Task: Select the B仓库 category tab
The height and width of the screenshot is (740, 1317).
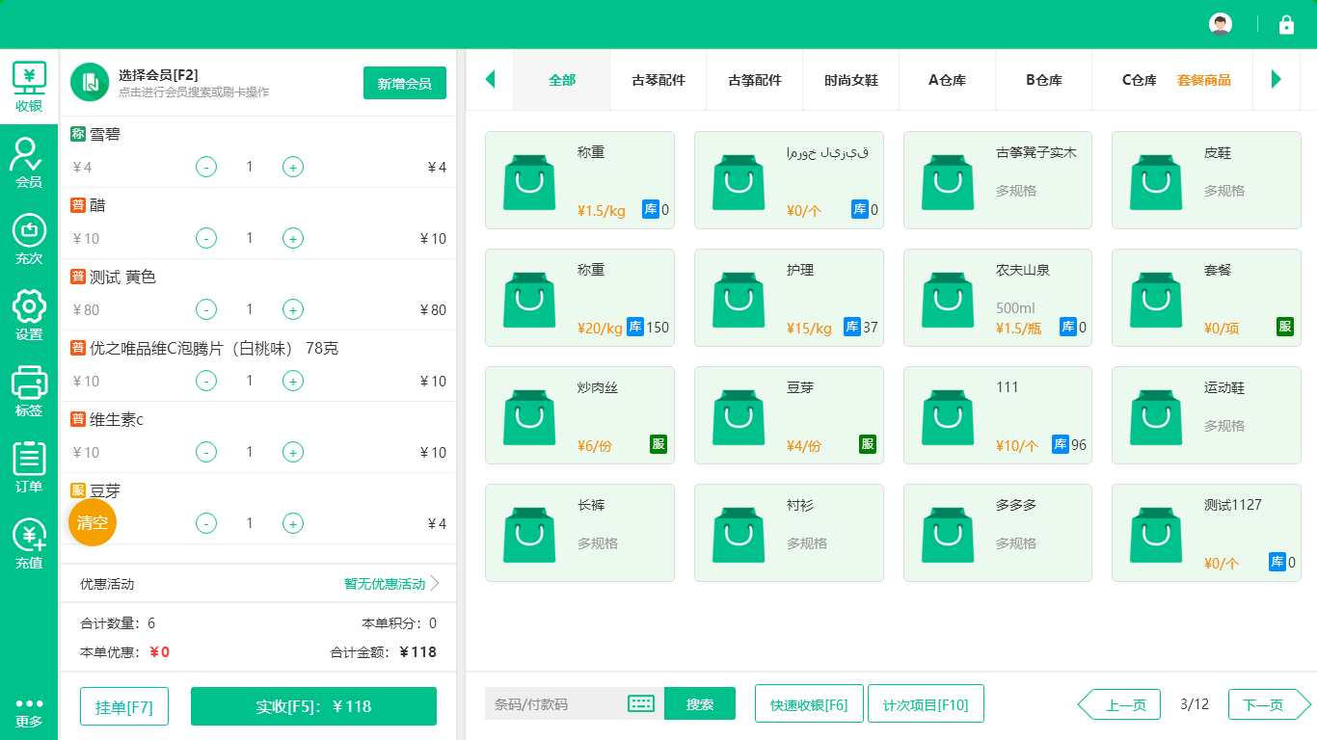Action: 1044,80
